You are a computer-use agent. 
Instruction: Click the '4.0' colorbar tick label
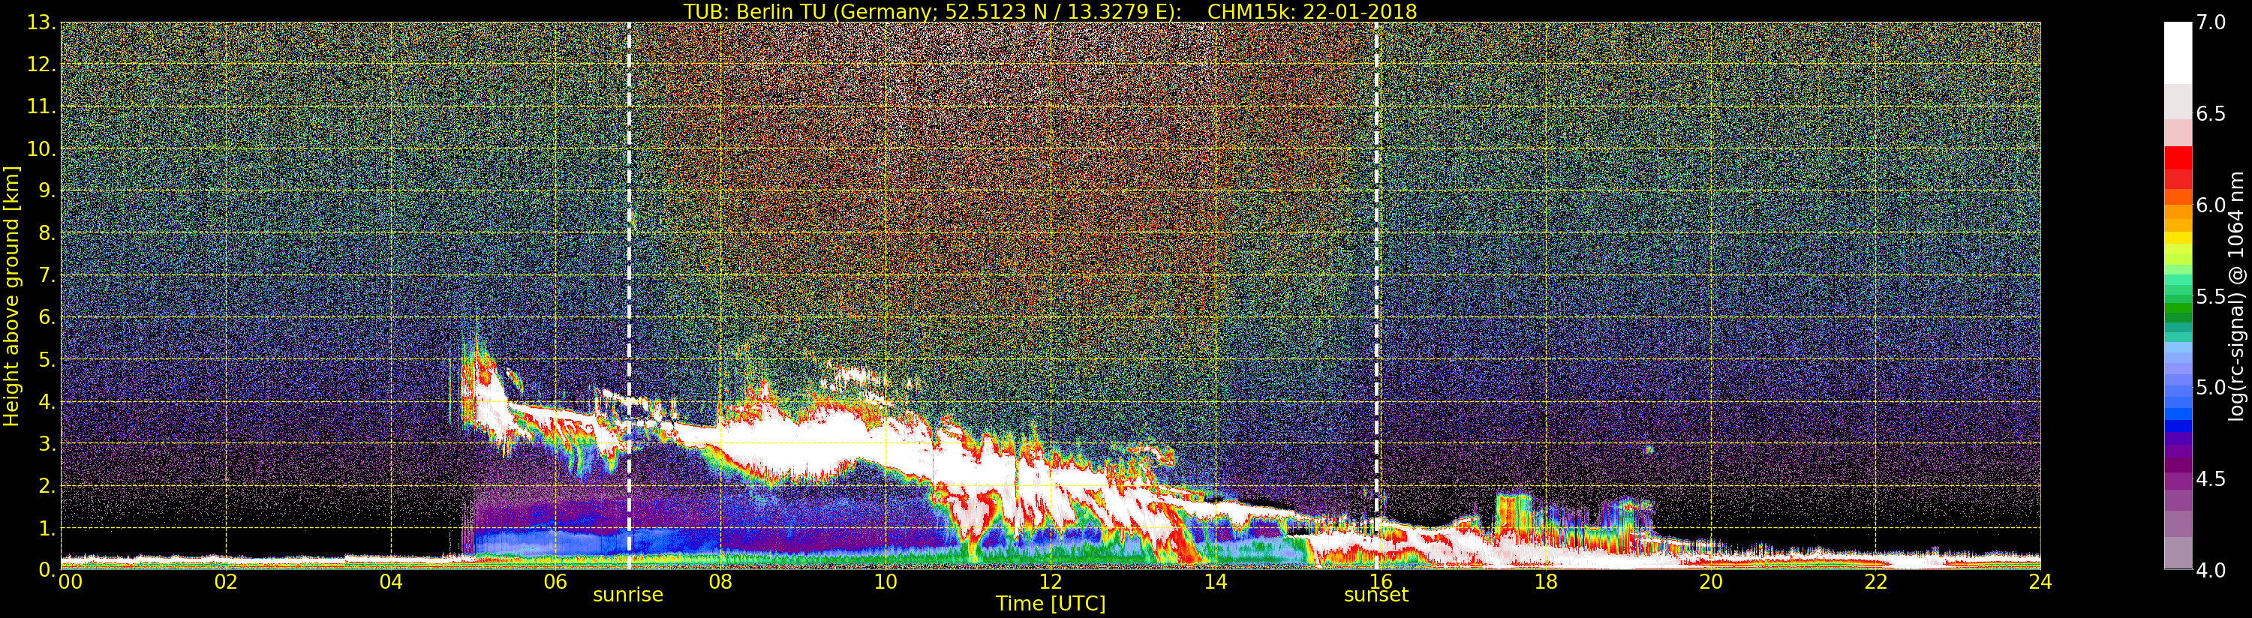[x=2211, y=570]
